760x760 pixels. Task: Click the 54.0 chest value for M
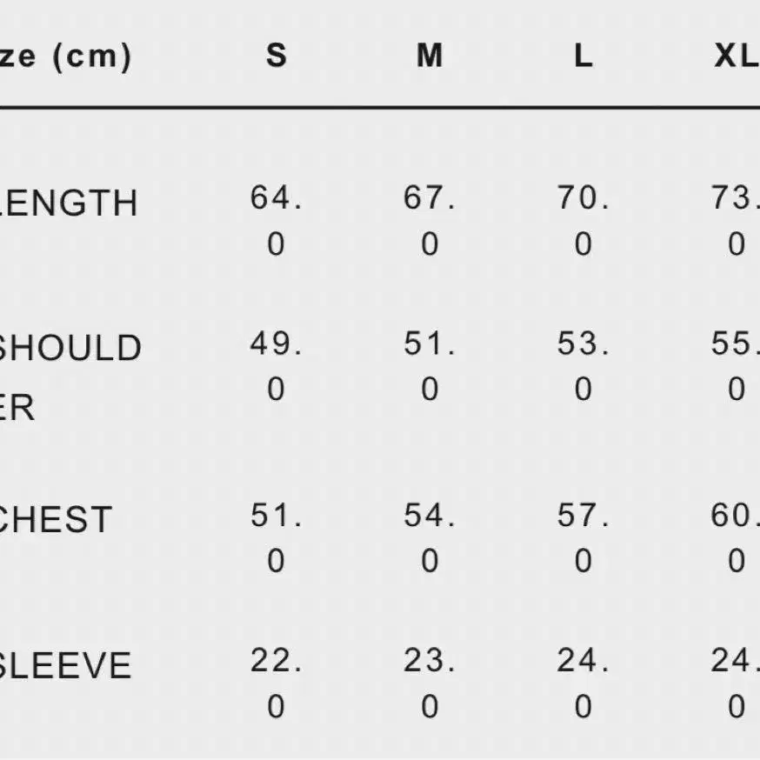click(430, 537)
